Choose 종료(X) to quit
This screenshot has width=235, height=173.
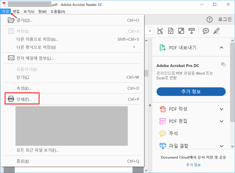(72, 161)
